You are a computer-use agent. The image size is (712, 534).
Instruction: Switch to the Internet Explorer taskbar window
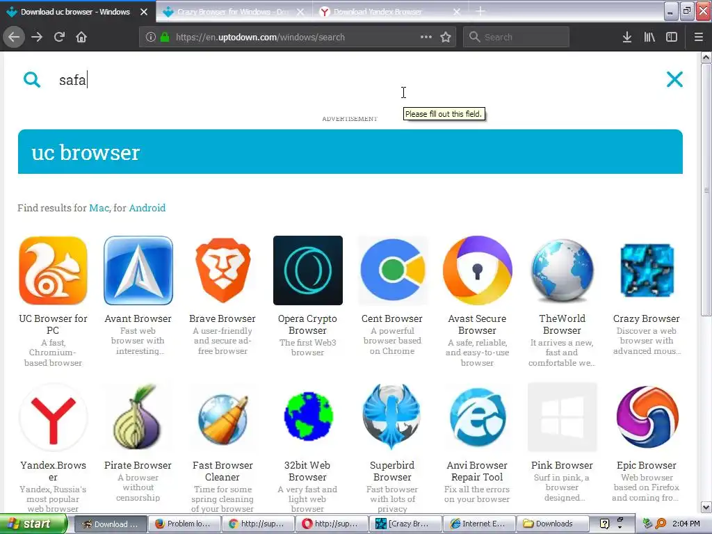(x=480, y=524)
